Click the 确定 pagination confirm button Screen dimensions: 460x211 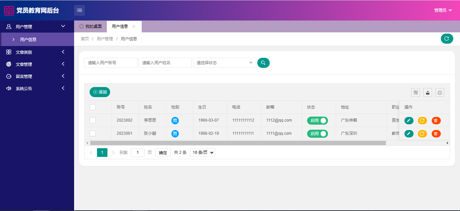click(163, 153)
